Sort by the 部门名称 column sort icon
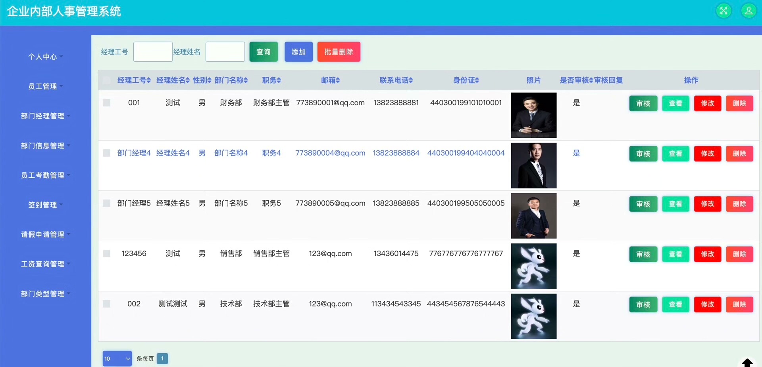This screenshot has width=762, height=367. click(x=246, y=80)
